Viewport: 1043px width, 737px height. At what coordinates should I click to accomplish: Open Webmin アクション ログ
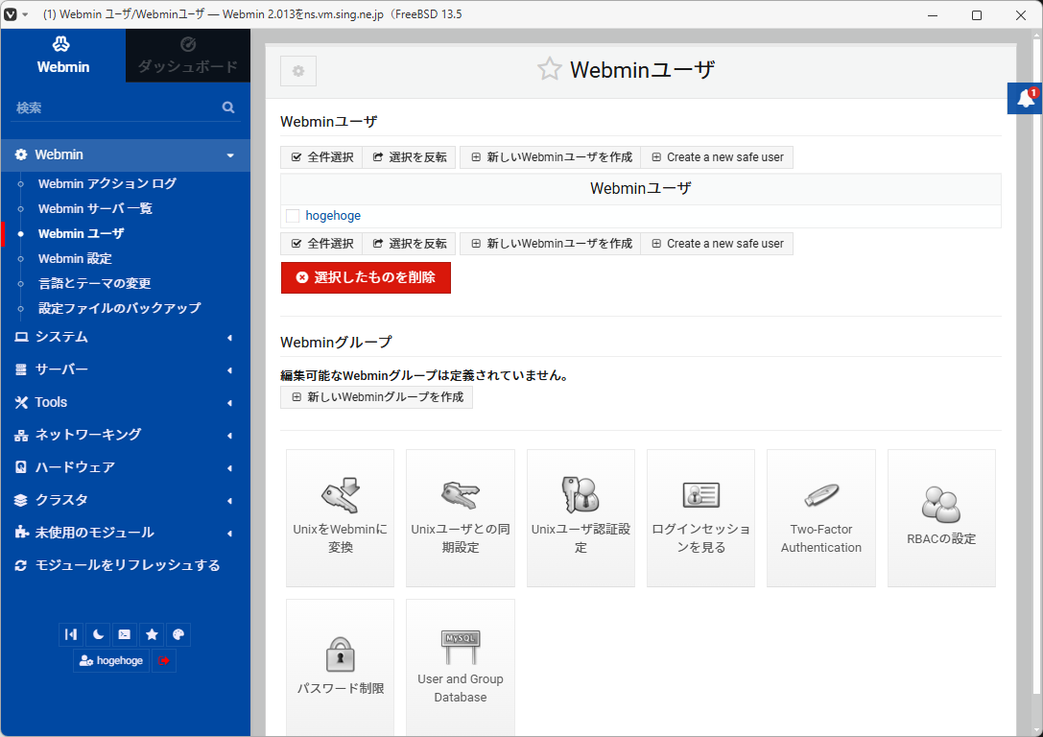coord(107,183)
